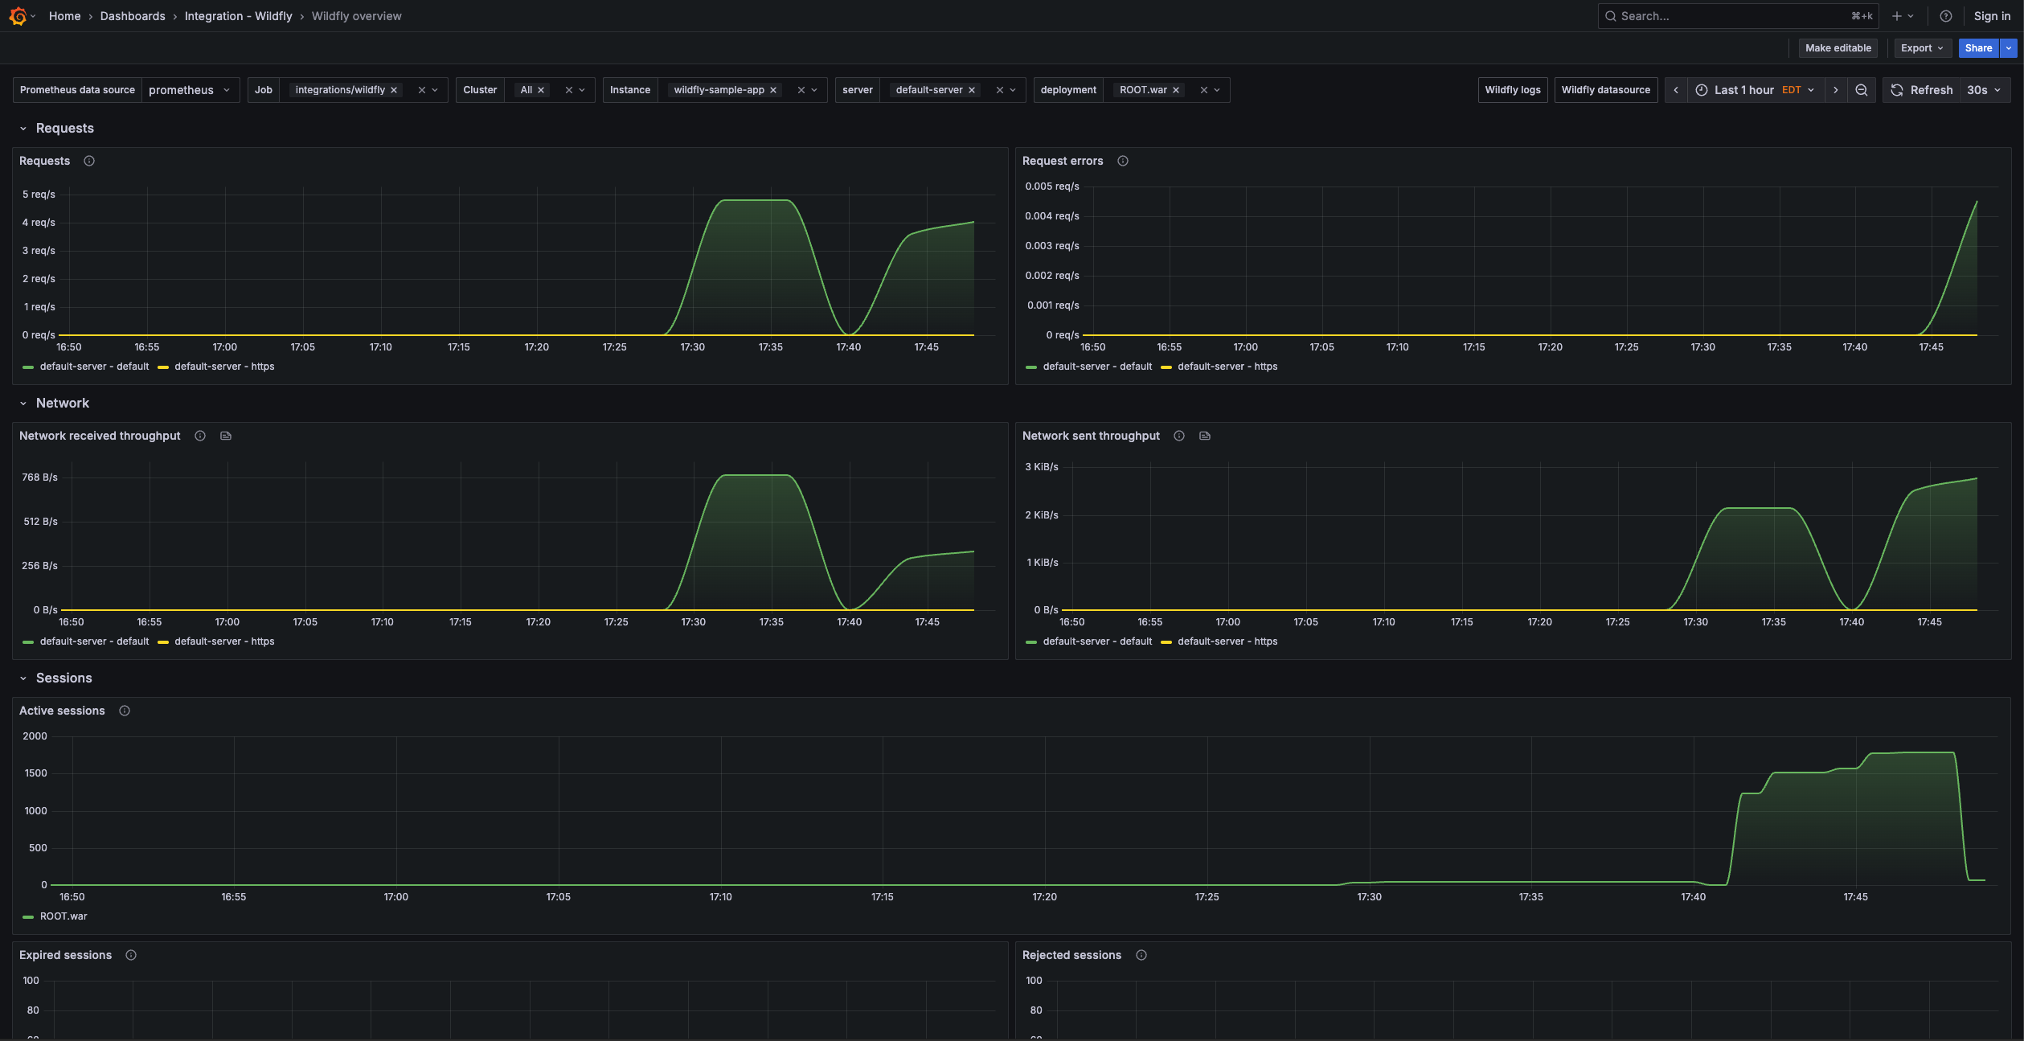The image size is (2024, 1041).
Task: Navigate to Dashboards in the breadcrumb
Action: pos(133,16)
